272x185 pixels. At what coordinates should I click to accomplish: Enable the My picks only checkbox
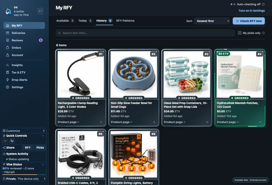point(240,33)
